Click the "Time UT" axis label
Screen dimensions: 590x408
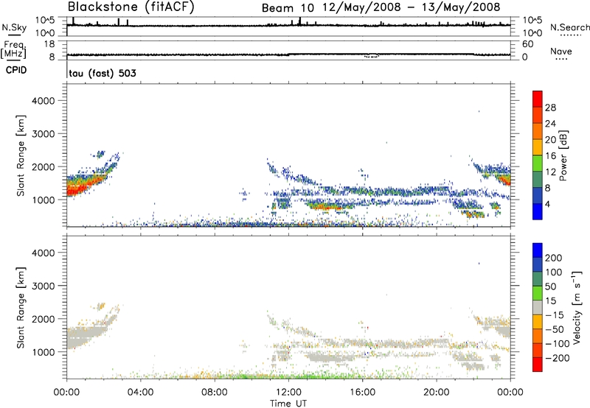pos(288,404)
